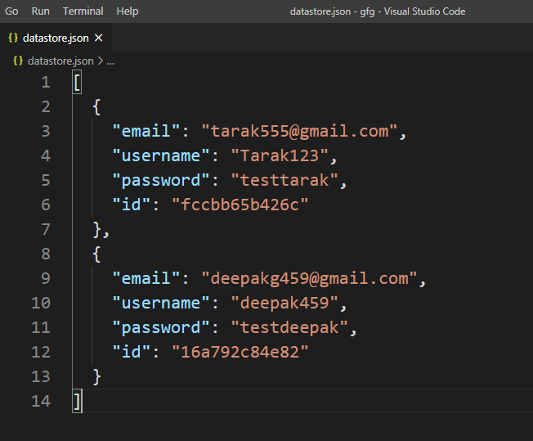
Task: Click the breadcrumb chevron separator
Action: (101, 61)
